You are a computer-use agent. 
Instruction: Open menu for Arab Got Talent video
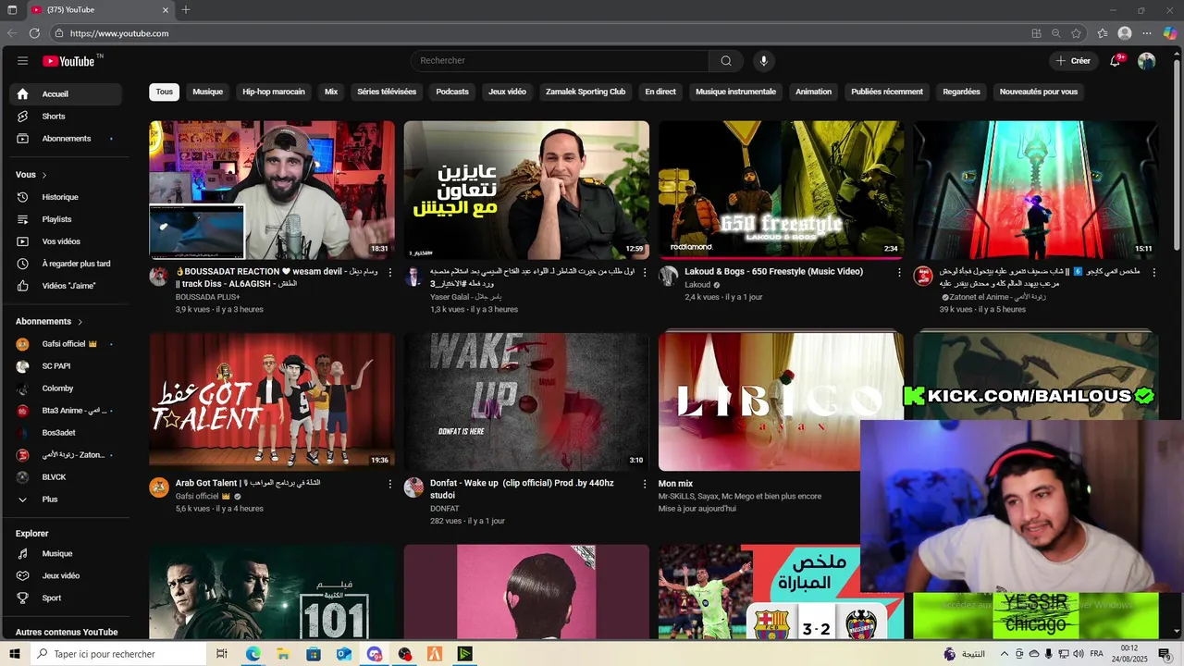click(389, 484)
